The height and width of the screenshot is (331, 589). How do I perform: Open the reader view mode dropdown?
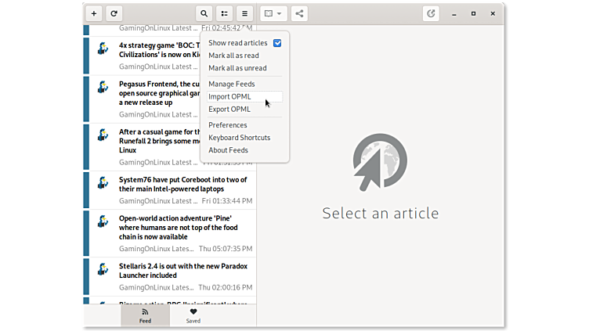pos(273,13)
